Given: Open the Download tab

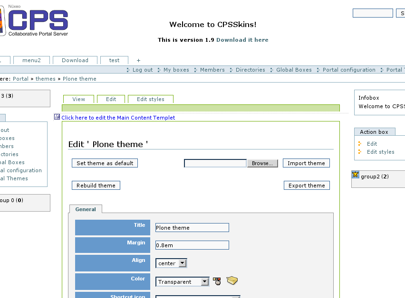Looking at the screenshot, I should [75, 60].
